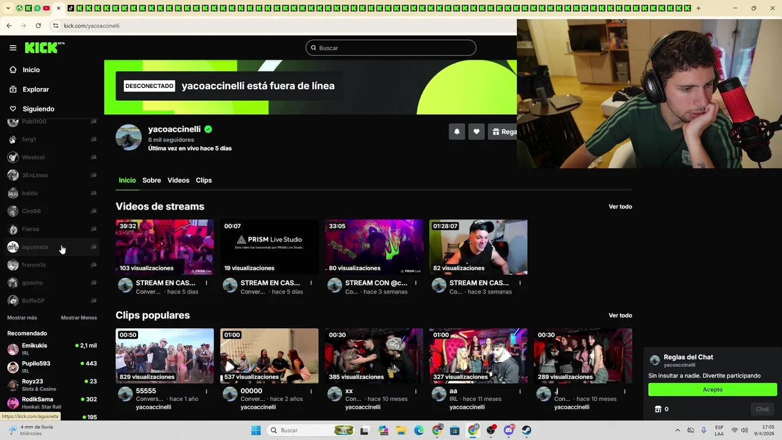
Task: Open options for '00000' clip
Action: click(x=311, y=391)
